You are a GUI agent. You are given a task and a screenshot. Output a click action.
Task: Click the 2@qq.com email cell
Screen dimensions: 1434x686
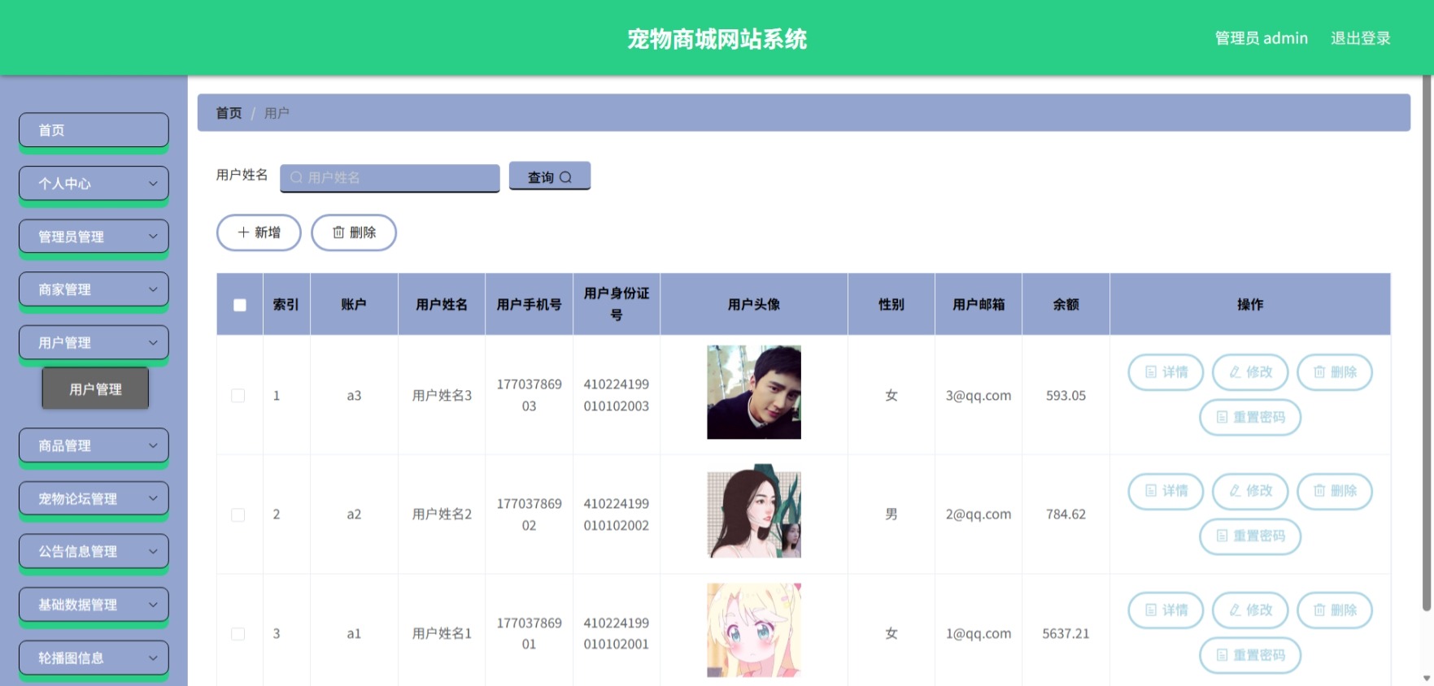pyautogui.click(x=979, y=514)
